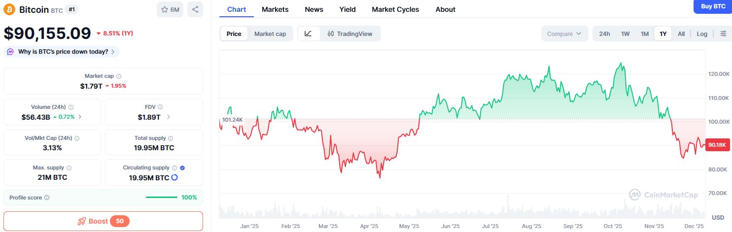
Task: Open the Compare dropdown
Action: tap(564, 33)
